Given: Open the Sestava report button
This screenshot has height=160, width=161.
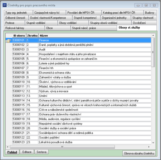Looking at the screenshot, I should tap(42, 152).
